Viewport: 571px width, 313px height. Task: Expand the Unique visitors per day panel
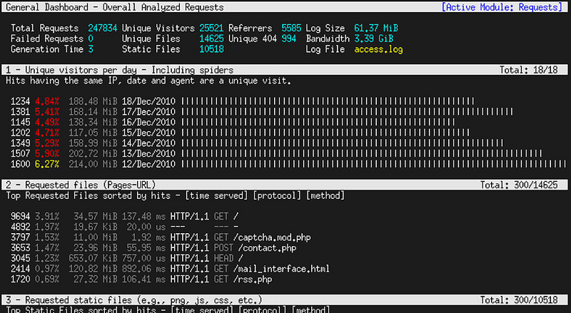pyautogui.click(x=119, y=71)
